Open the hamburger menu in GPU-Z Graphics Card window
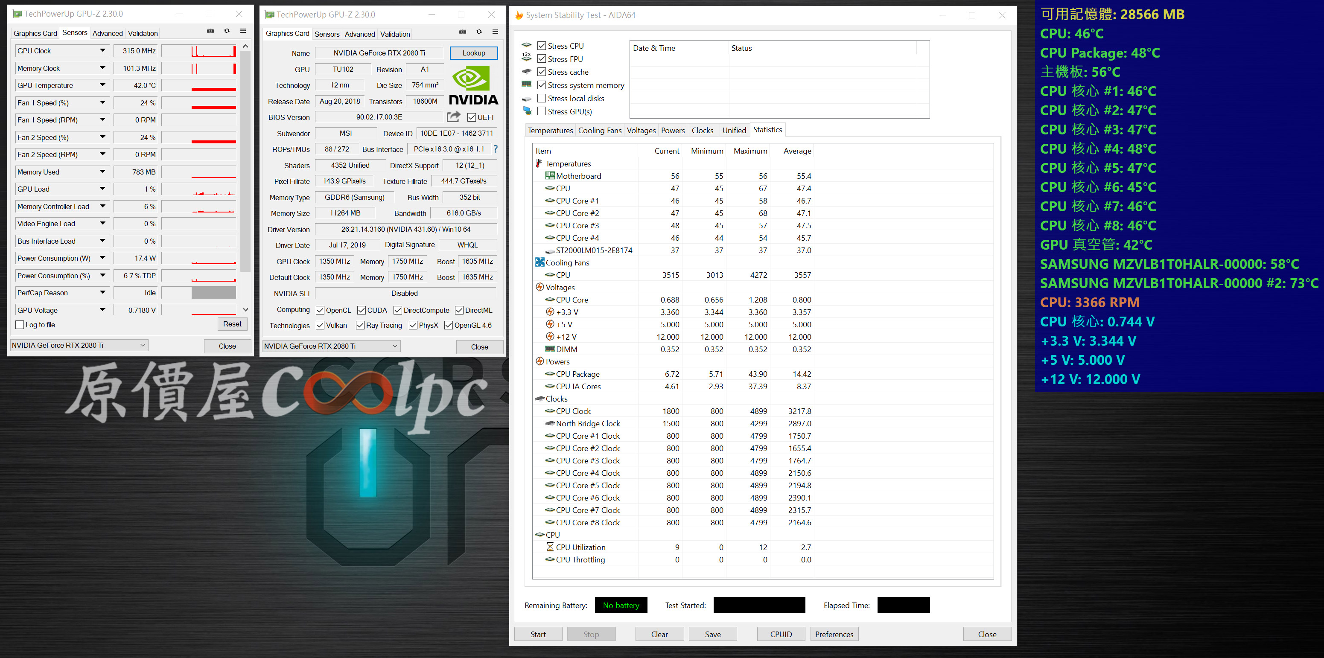Viewport: 1324px width, 658px height. pyautogui.click(x=496, y=32)
